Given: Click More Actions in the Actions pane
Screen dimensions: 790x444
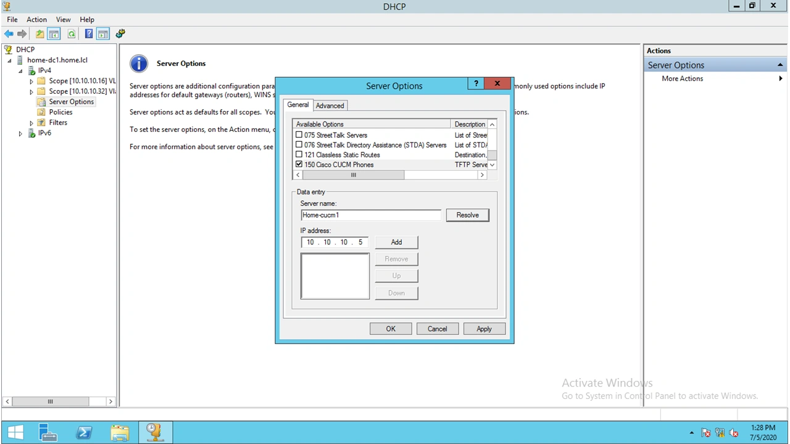Looking at the screenshot, I should 682,79.
